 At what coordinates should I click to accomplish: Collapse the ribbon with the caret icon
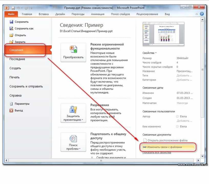tap(197, 14)
